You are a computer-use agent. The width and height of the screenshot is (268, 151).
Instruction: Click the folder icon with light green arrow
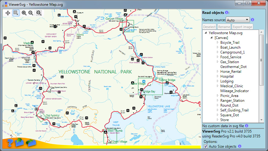click(x=20, y=142)
